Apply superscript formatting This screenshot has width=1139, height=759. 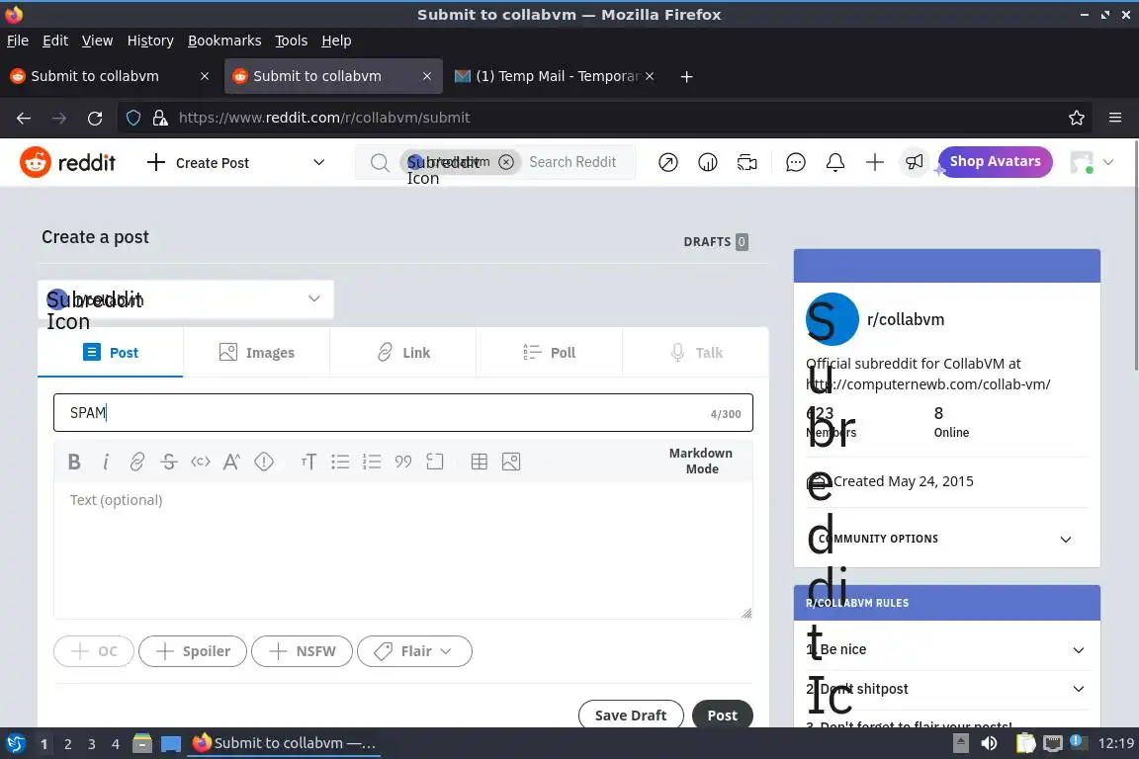click(x=231, y=462)
